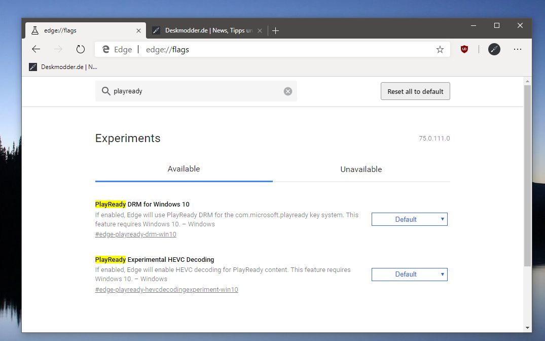Click the flask icon on the flags tab

(35, 30)
